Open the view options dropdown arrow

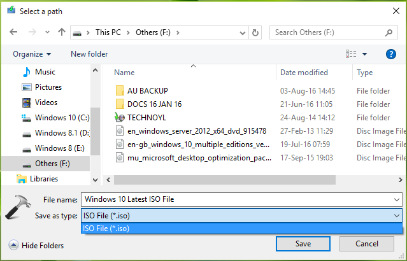pos(364,54)
